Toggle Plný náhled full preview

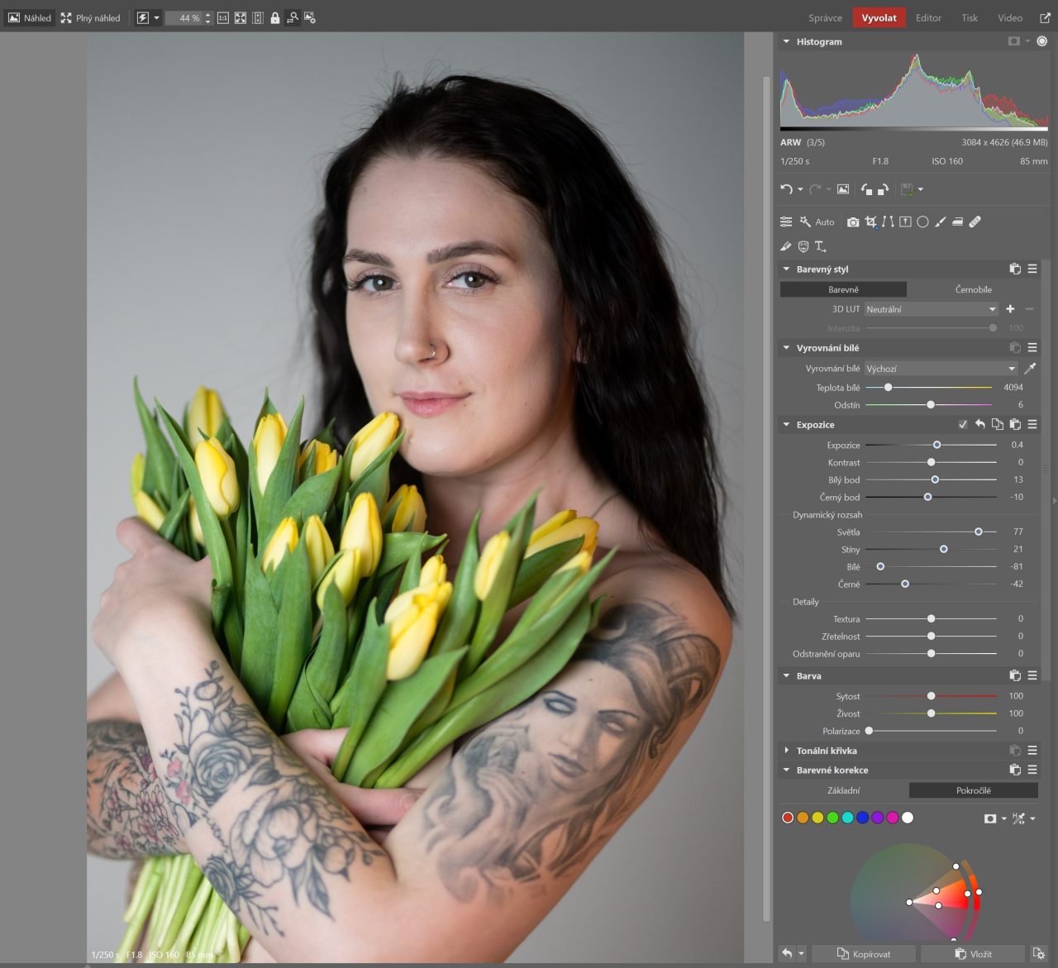(90, 17)
